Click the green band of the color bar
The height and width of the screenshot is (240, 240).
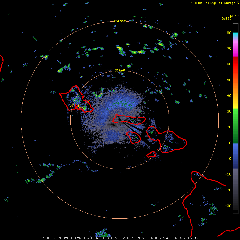(x=235, y=126)
